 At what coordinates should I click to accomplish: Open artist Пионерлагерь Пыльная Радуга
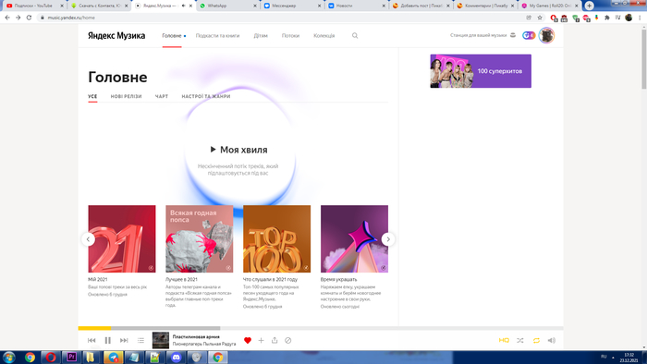pyautogui.click(x=204, y=344)
